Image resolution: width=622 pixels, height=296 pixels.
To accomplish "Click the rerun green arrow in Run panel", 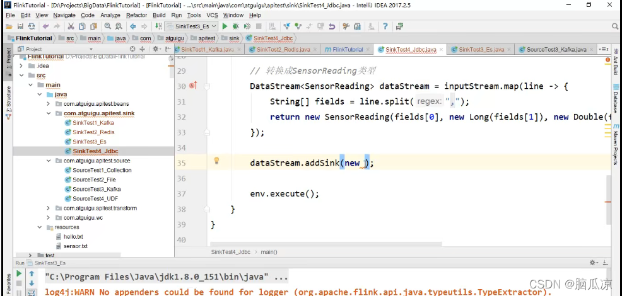I will click(x=19, y=274).
